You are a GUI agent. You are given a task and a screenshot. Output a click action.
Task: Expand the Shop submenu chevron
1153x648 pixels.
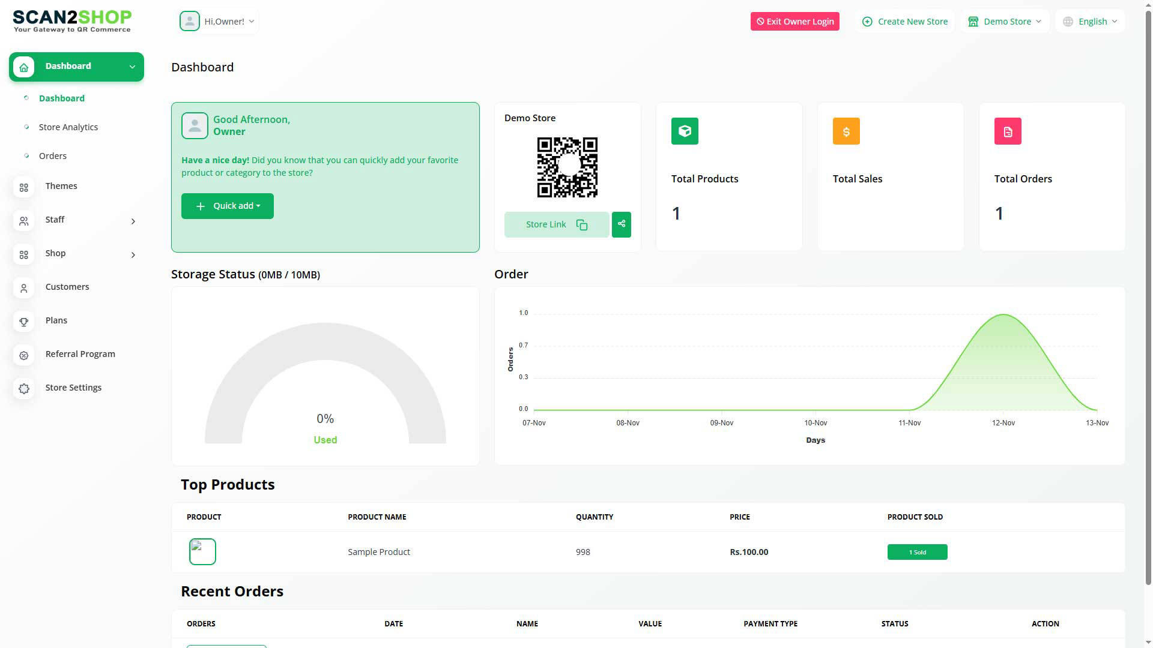click(x=133, y=255)
